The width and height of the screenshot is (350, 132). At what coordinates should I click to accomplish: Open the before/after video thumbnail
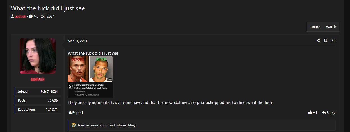pyautogui.click(x=90, y=69)
